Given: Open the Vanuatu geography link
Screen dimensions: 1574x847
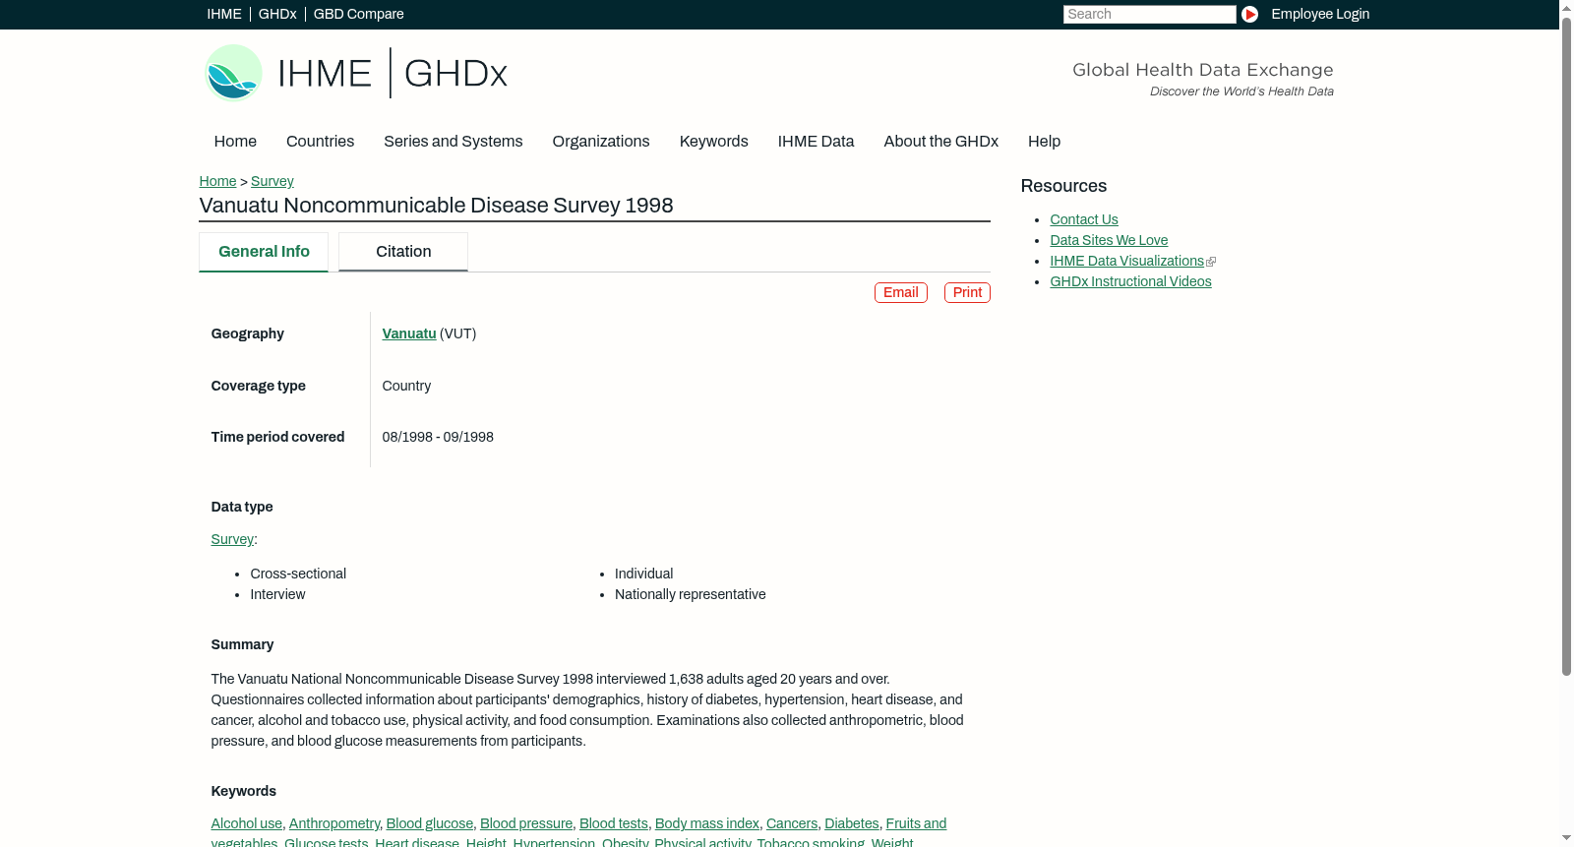Looking at the screenshot, I should [x=409, y=333].
